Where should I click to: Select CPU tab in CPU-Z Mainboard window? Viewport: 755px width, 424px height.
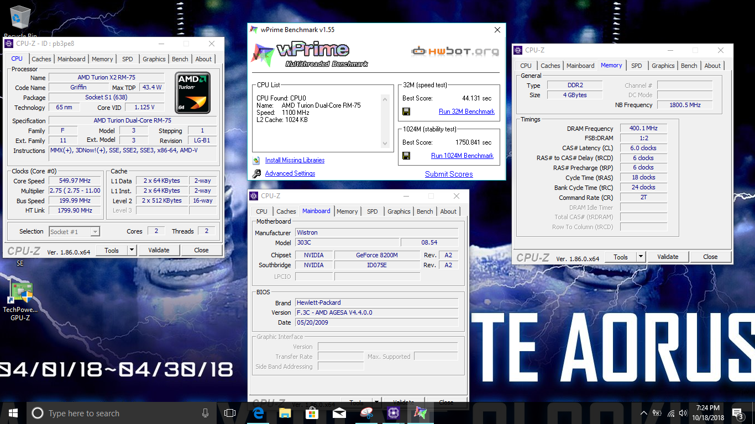[x=262, y=211]
